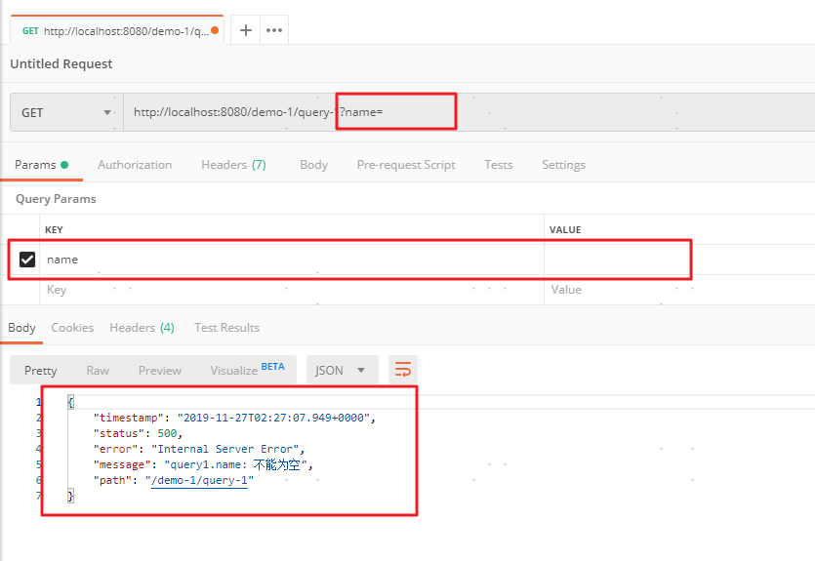The image size is (815, 561).
Task: Open tab options three-dots menu
Action: point(274,30)
